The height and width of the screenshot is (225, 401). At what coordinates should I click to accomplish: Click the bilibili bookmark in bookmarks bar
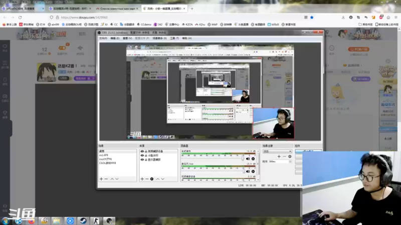pyautogui.click(x=273, y=24)
